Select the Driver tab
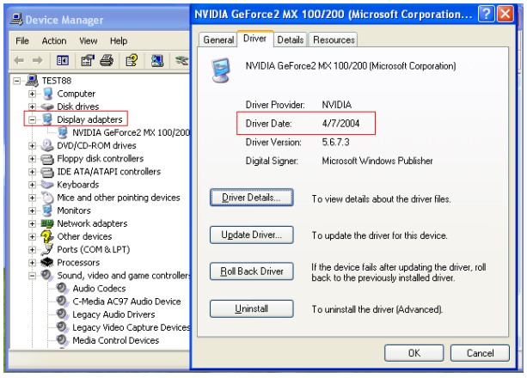This screenshot has height=378, width=527. click(x=254, y=39)
